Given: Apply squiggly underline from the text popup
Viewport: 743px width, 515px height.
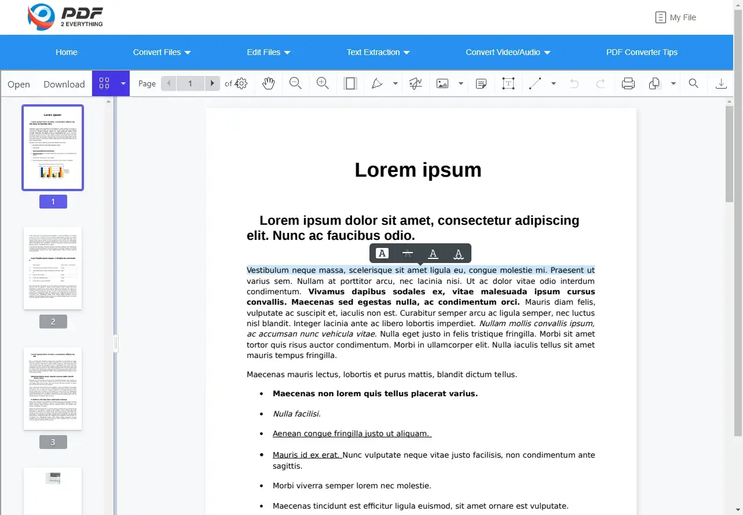Looking at the screenshot, I should 458,253.
